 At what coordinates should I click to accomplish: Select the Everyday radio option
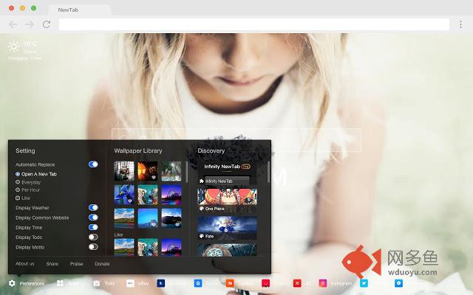(18, 182)
